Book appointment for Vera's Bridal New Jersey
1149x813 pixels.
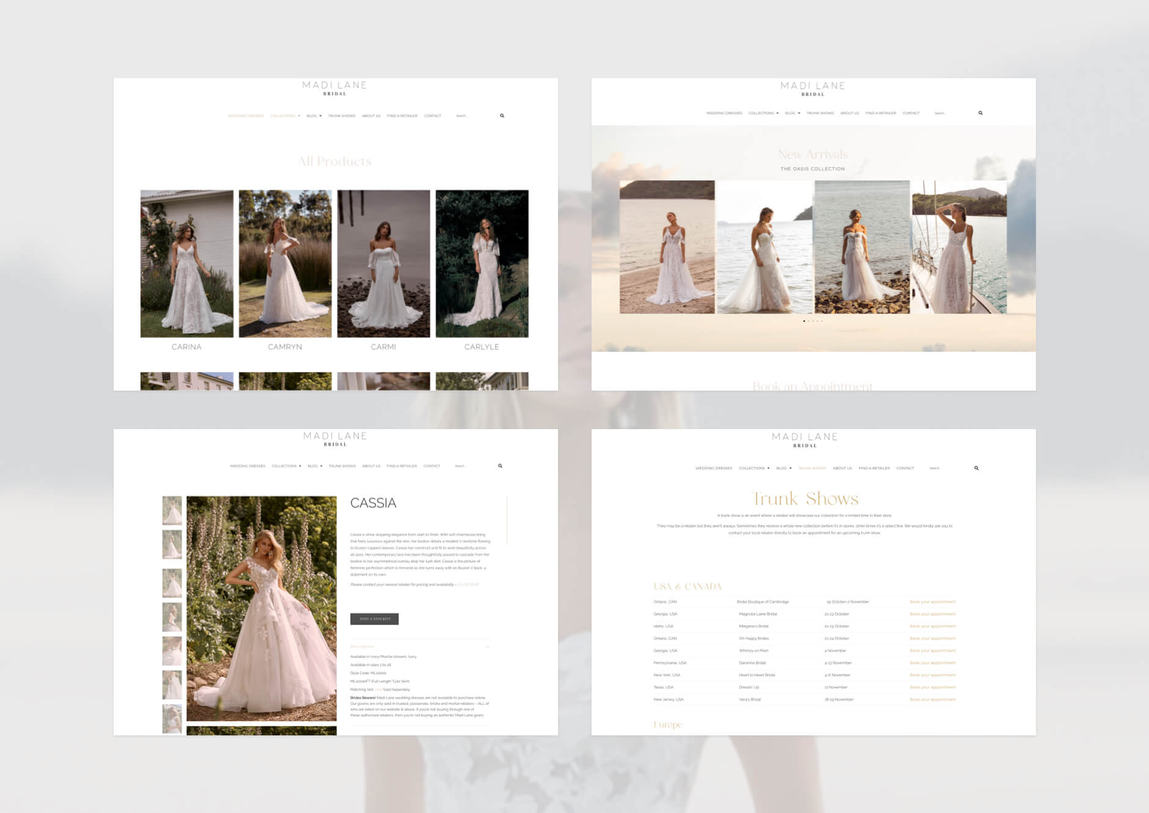(x=932, y=699)
